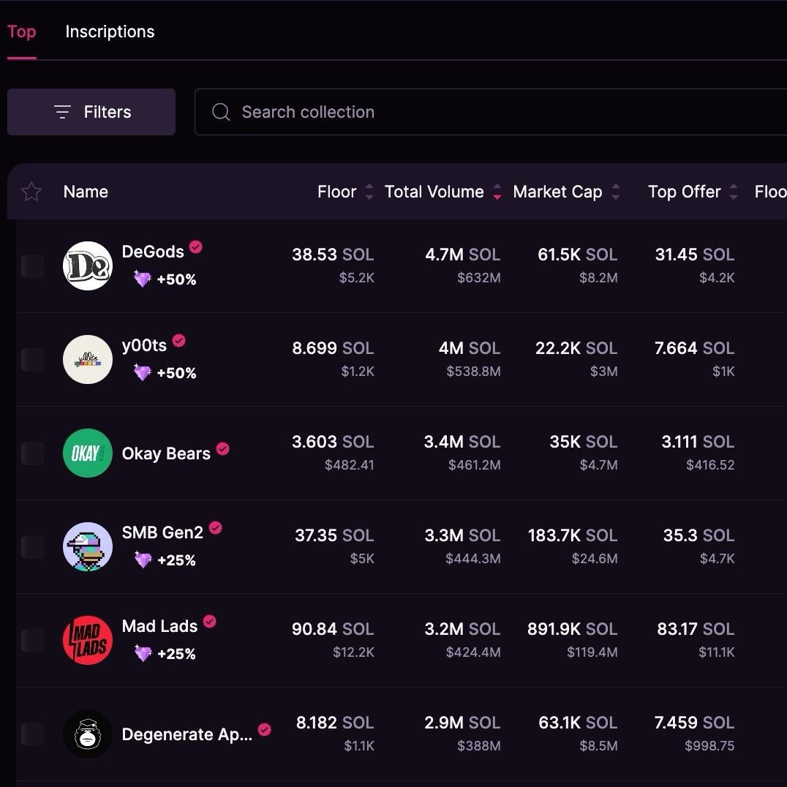Screen dimensions: 787x787
Task: Click the Okay Bears verified badge
Action: tap(223, 448)
